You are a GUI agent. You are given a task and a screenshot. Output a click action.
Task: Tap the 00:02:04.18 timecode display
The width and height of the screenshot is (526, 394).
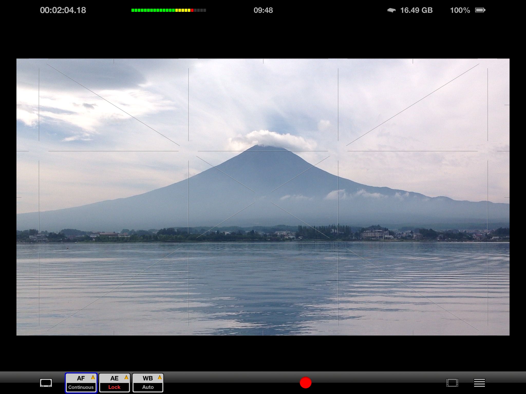coord(63,10)
